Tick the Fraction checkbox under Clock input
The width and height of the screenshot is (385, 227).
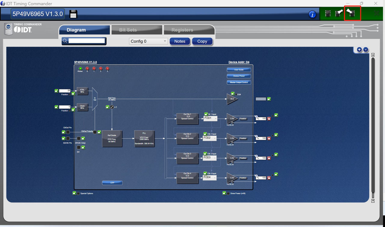point(70,111)
